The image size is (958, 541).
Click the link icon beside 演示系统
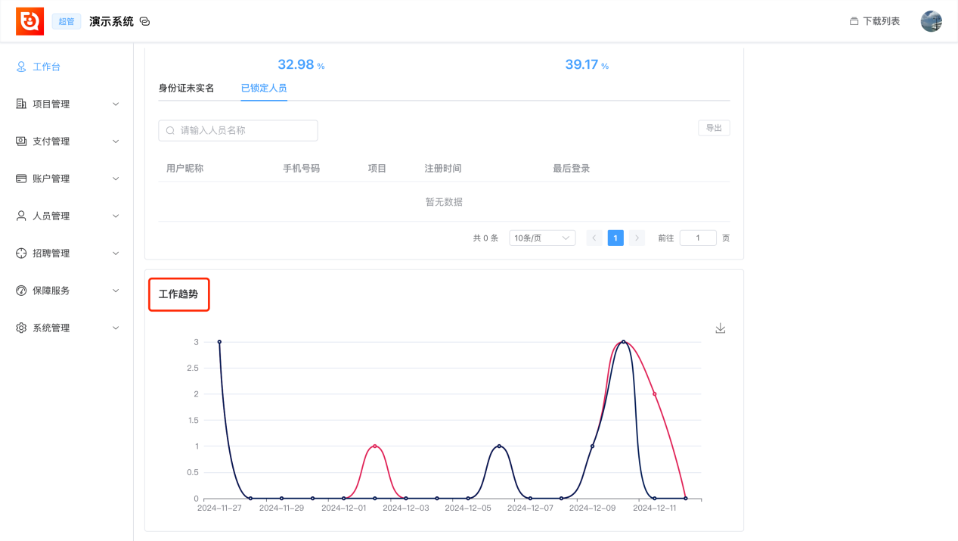pos(145,21)
